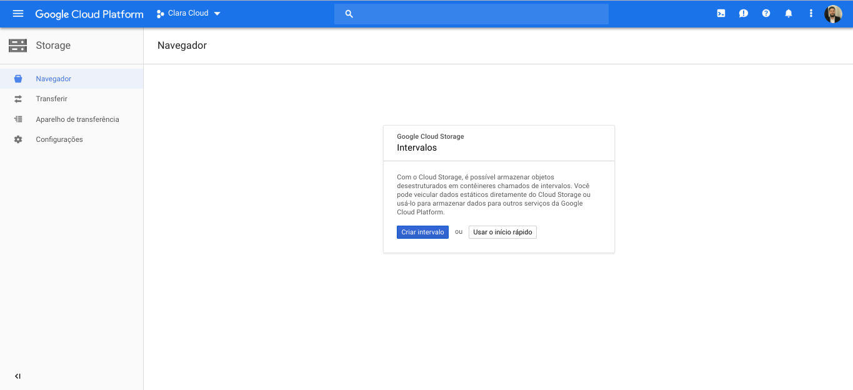Open the help question mark icon
The width and height of the screenshot is (853, 390).
tap(766, 13)
